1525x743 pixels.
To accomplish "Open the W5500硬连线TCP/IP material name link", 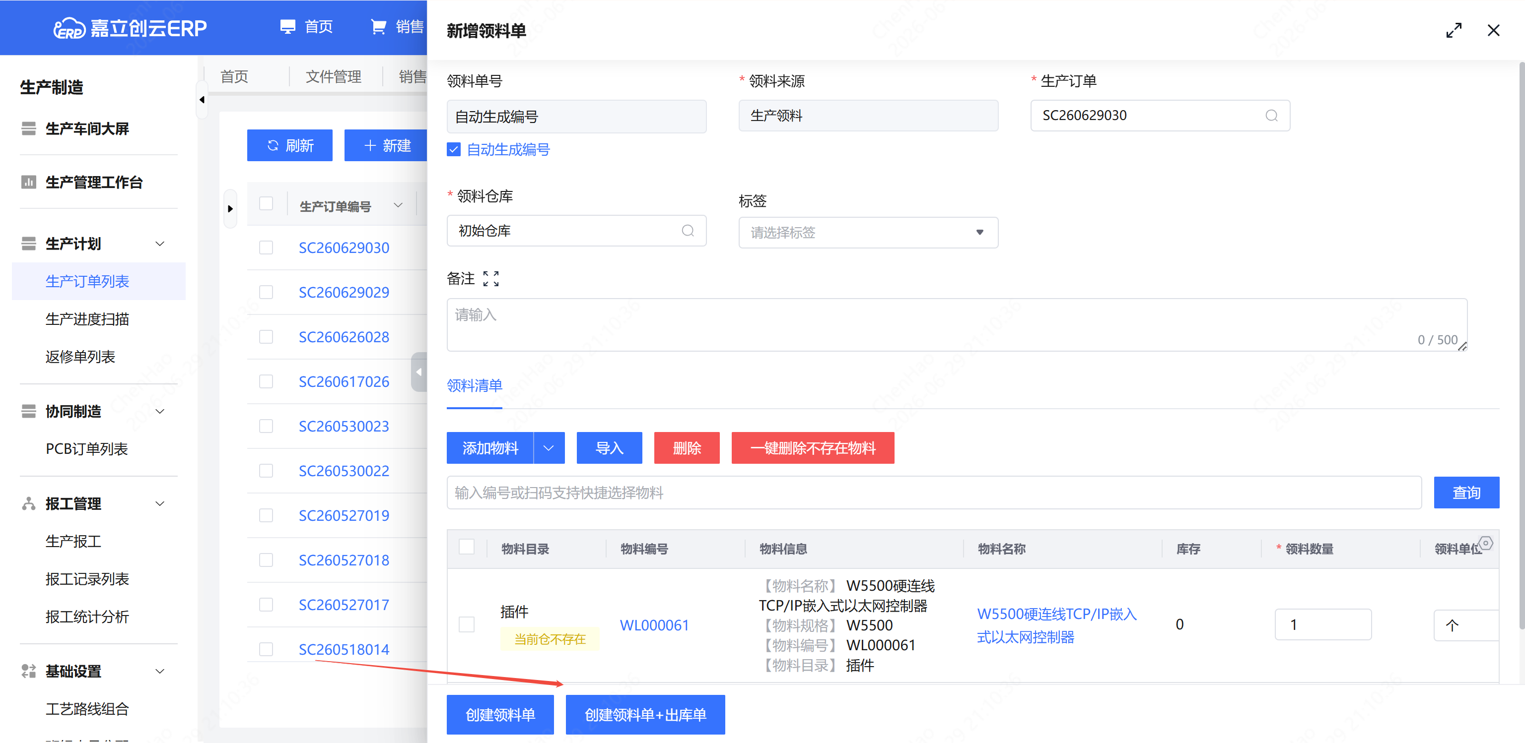I will coord(1057,625).
